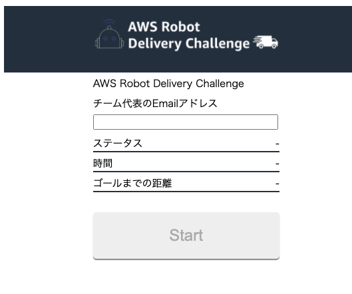352x294 pixels.
Task: Click the 時間 row label
Action: coord(103,163)
